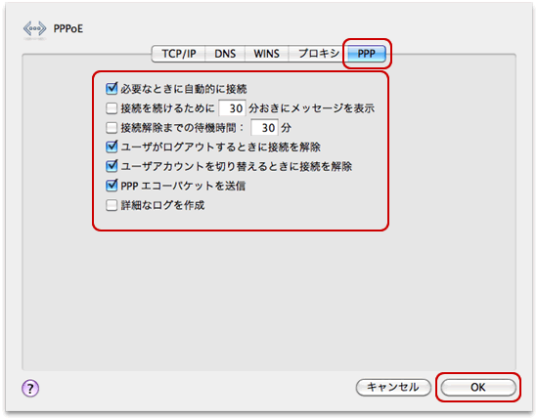Enable 詳細なログを作成 checkbox
The image size is (538, 420).
[112, 205]
